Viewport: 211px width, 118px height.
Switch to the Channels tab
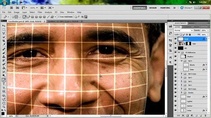(x=187, y=27)
